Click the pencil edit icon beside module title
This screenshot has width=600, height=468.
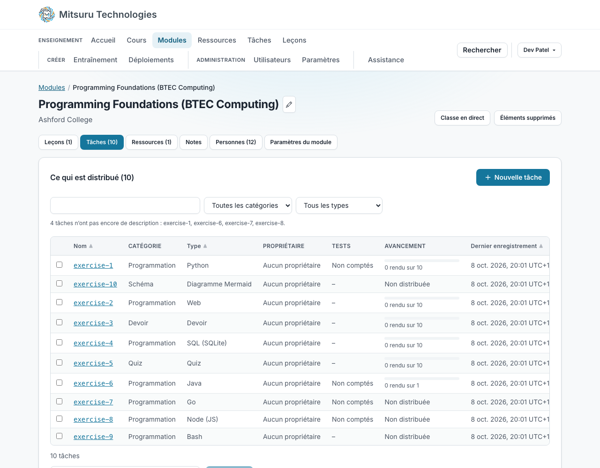(x=289, y=104)
